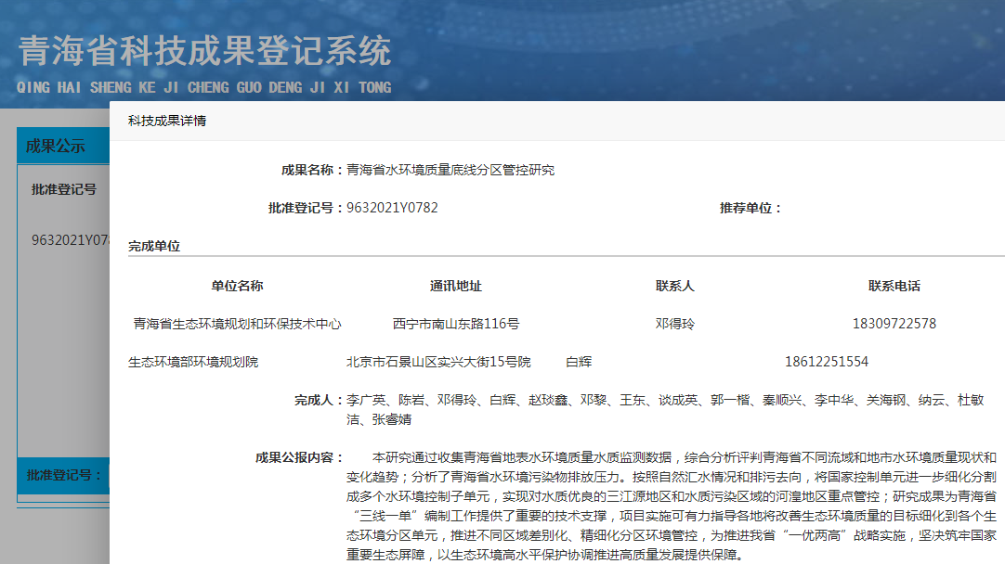Click the 批准登记号 column header in list
This screenshot has width=1005, height=564.
tap(64, 189)
